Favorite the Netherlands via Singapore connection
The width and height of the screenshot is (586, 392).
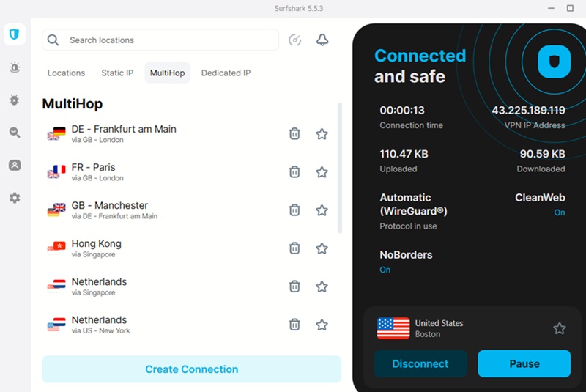point(322,286)
